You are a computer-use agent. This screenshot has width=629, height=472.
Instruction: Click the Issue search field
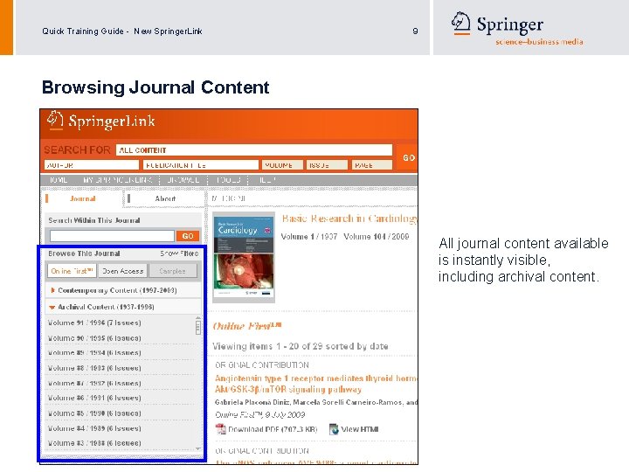pyautogui.click(x=327, y=165)
